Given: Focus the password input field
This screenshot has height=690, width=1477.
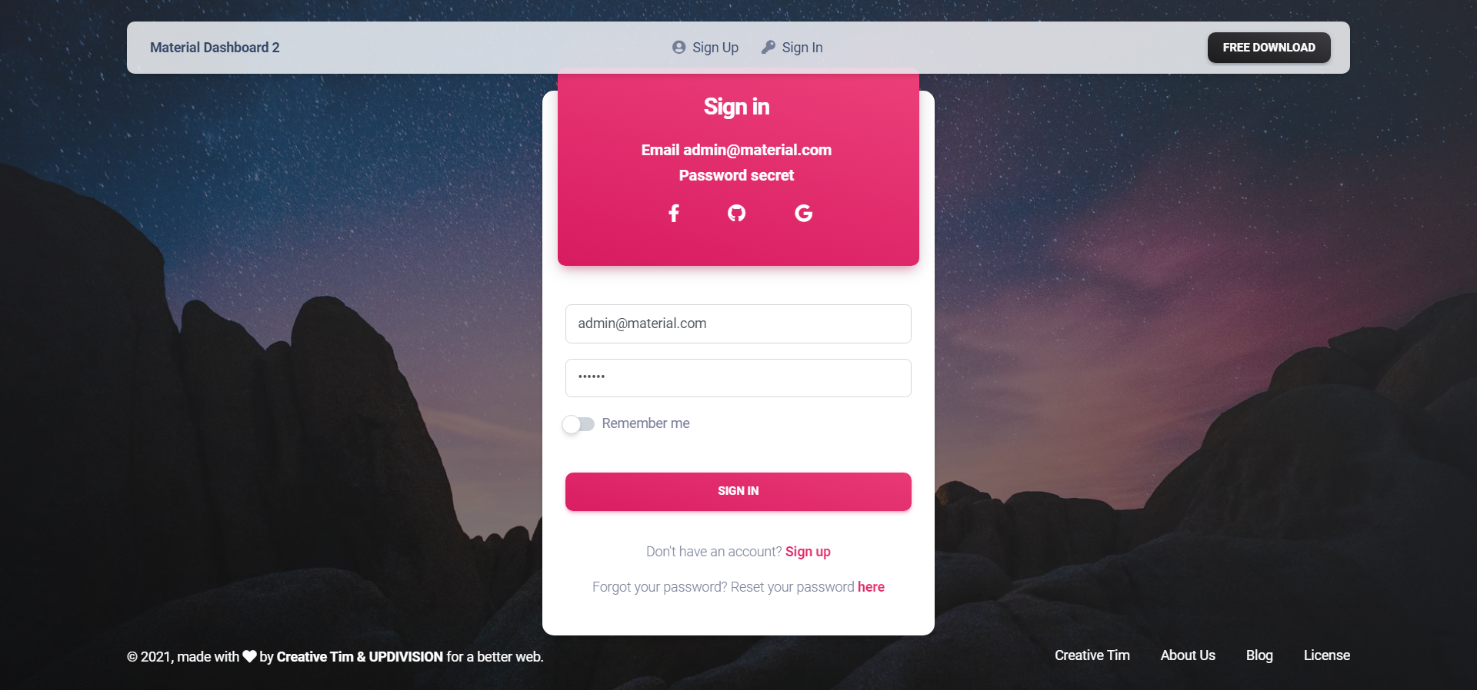Looking at the screenshot, I should [738, 378].
